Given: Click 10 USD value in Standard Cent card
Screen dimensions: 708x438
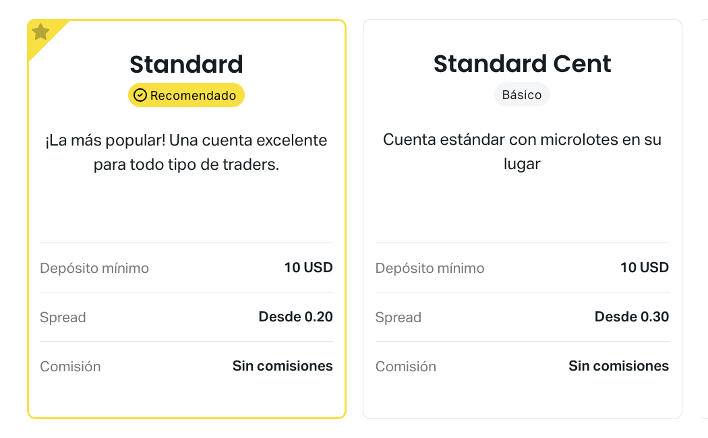Looking at the screenshot, I should (645, 268).
